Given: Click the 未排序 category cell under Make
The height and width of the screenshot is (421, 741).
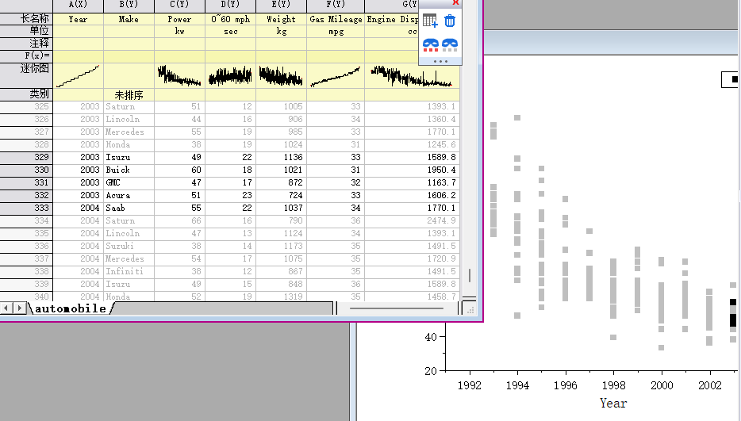Looking at the screenshot, I should pos(129,94).
